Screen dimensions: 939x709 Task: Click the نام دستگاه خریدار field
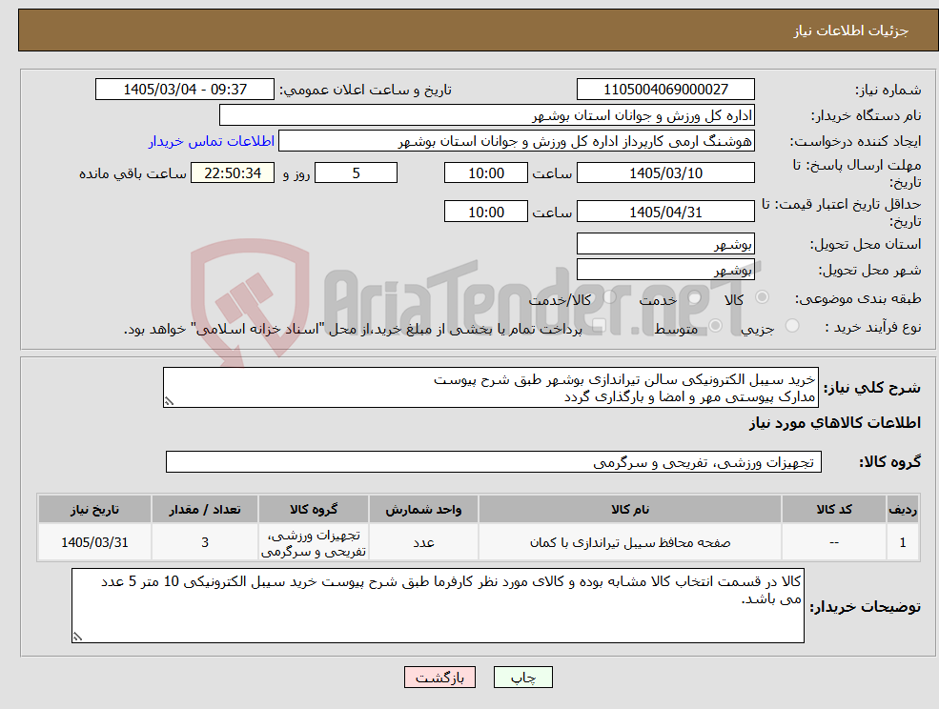click(x=487, y=115)
